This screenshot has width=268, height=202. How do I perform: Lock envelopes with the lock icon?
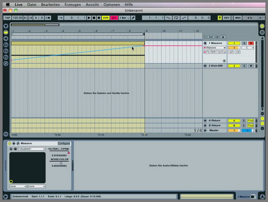(x=223, y=37)
